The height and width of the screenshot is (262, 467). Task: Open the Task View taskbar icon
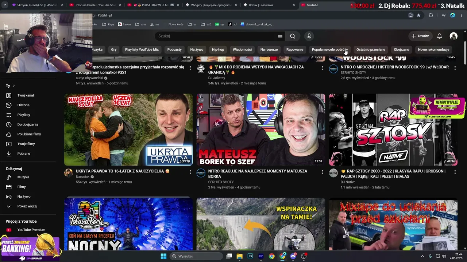pyautogui.click(x=229, y=256)
